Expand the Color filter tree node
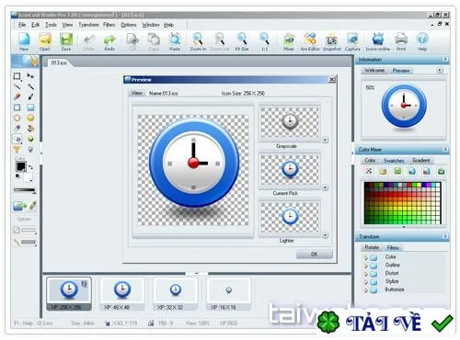The width and height of the screenshot is (460, 340). coord(365,257)
